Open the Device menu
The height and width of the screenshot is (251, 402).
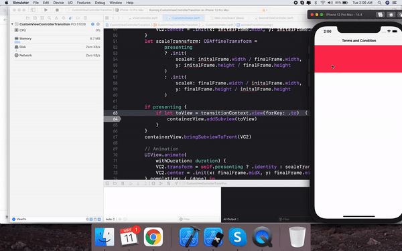[x=58, y=3]
